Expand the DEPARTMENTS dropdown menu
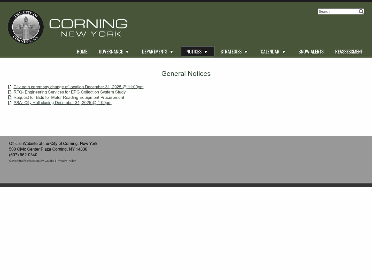Viewport: 372px width, 279px height. [172, 52]
